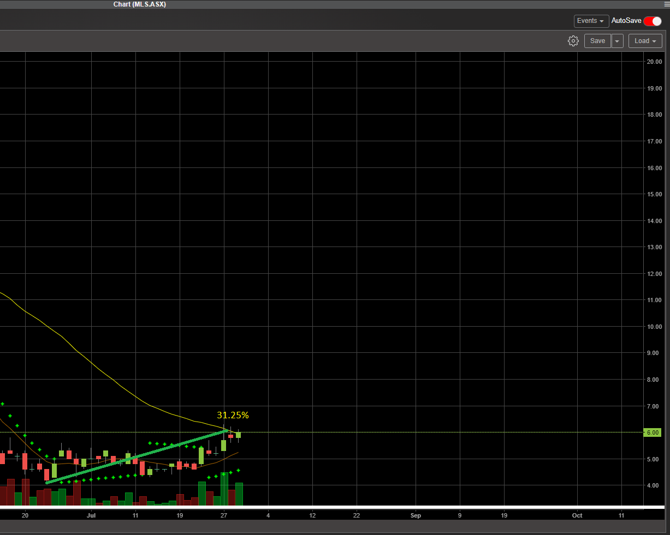Image resolution: width=670 pixels, height=535 pixels.
Task: Click the Oct date axis label
Action: 577,515
